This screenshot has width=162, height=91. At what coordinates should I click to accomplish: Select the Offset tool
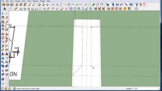[x=7, y=42]
